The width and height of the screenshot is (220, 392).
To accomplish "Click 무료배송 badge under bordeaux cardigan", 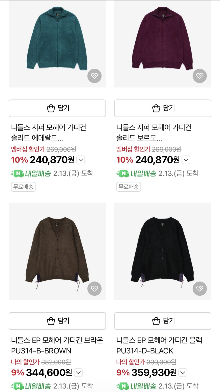I will (x=129, y=187).
